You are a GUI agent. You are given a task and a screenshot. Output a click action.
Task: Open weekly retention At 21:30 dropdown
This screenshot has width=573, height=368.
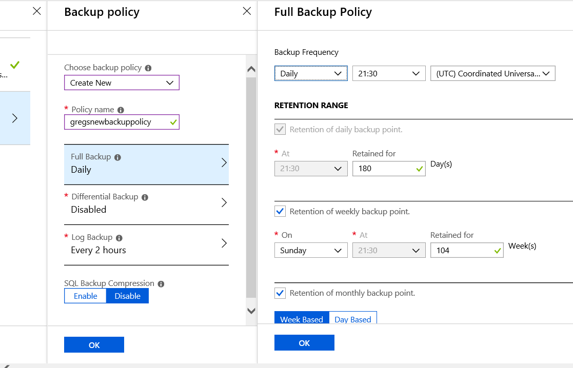click(389, 250)
